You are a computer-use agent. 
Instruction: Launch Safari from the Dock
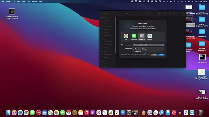(20, 113)
